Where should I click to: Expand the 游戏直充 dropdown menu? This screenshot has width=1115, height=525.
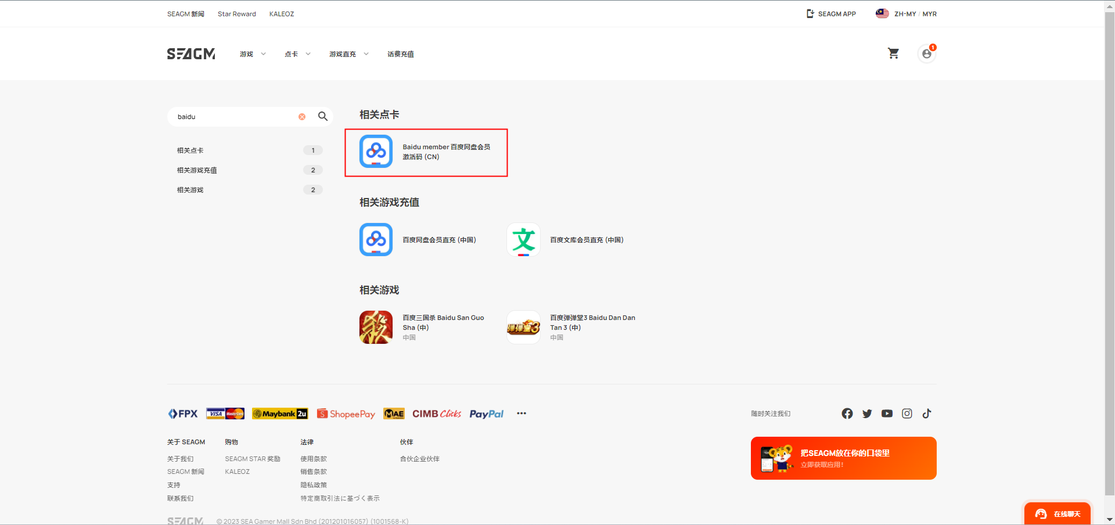[x=349, y=54]
